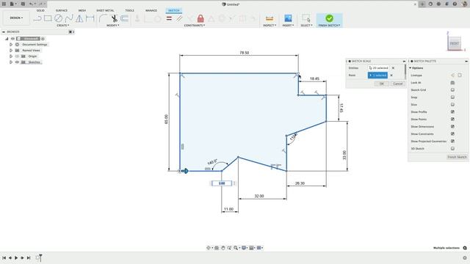Select the Mirror tool
The width and height of the screenshot is (470, 264).
click(79, 18)
